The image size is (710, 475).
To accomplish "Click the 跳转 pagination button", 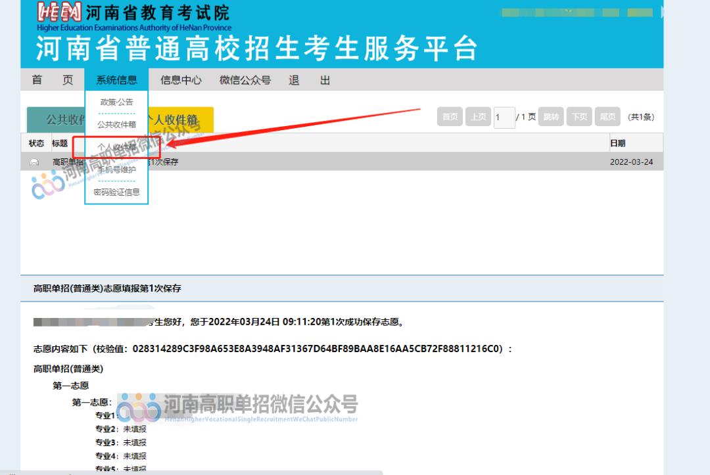I will 550,116.
